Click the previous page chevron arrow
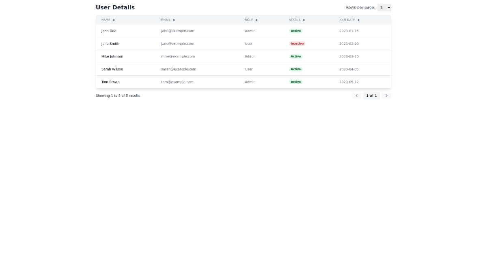487x255 pixels. tap(356, 96)
